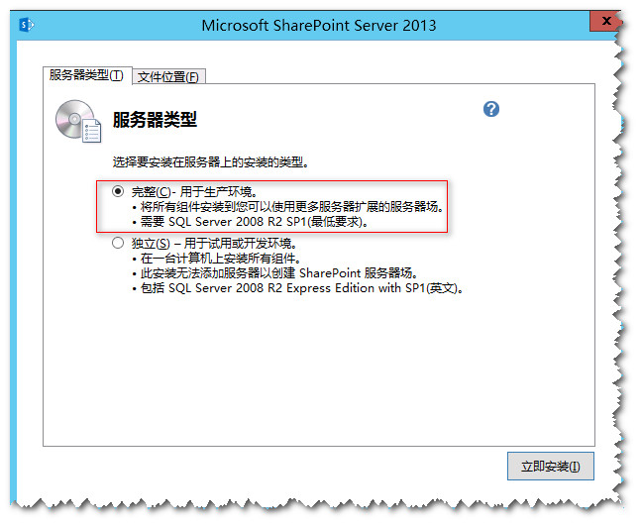Click the line 此安装无法添加服务器以创建 SharePoint 服务器场
641x526 pixels.
click(x=278, y=273)
